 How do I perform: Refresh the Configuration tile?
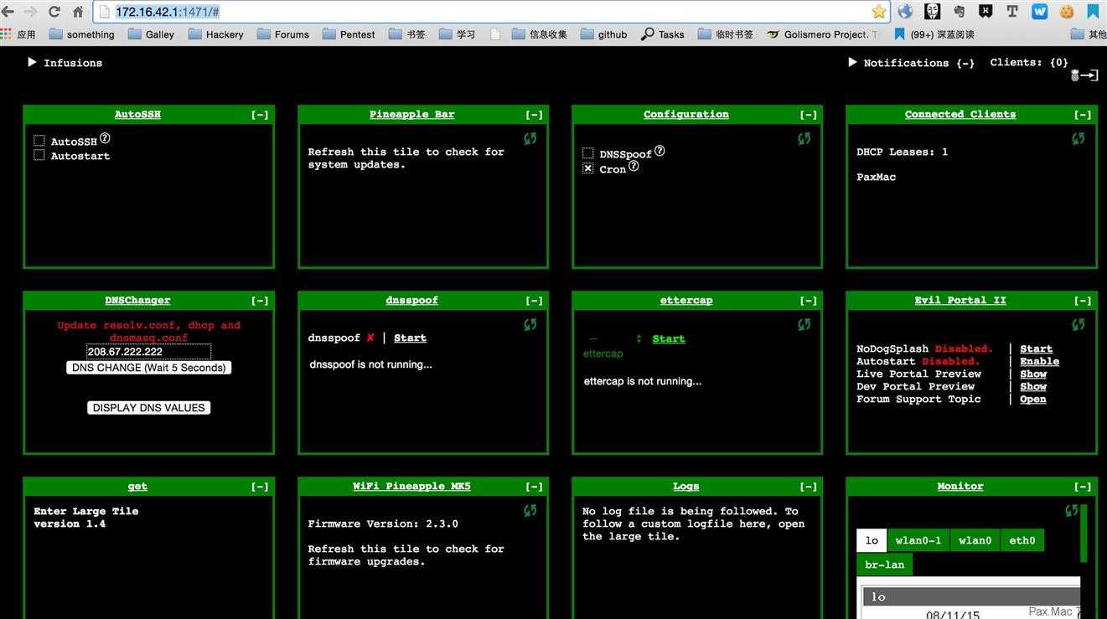(804, 138)
